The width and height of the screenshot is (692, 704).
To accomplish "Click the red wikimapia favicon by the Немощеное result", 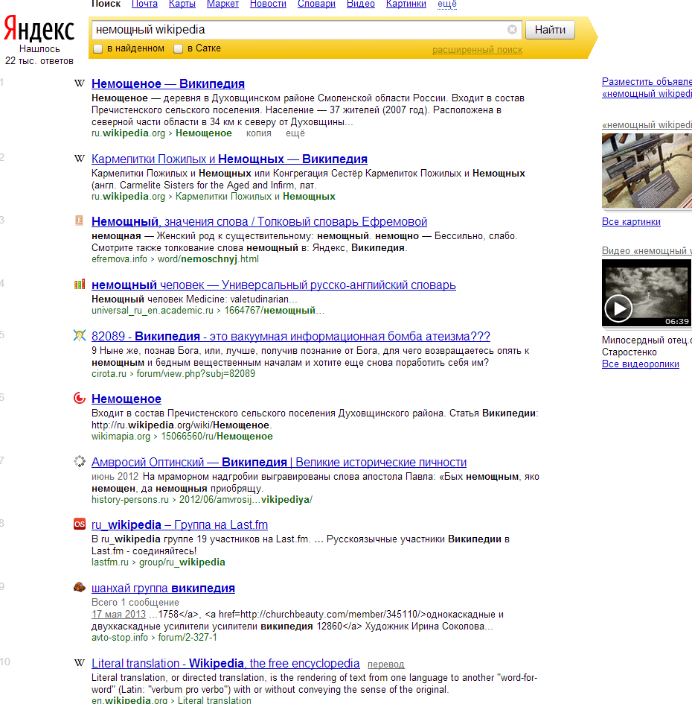I will click(x=80, y=399).
